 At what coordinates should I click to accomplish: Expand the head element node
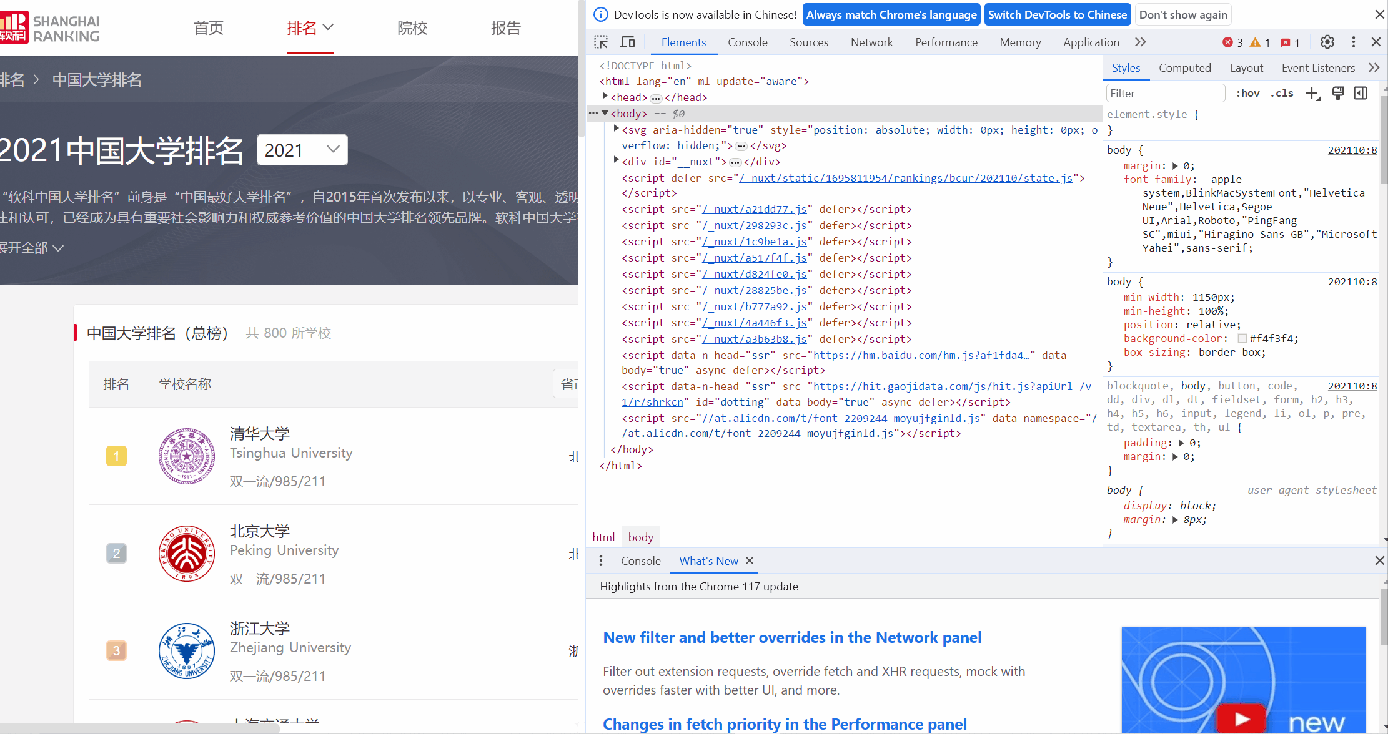605,97
